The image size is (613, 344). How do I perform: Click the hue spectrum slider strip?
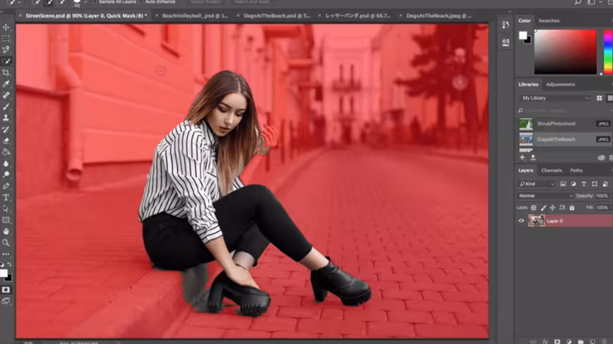coord(607,52)
